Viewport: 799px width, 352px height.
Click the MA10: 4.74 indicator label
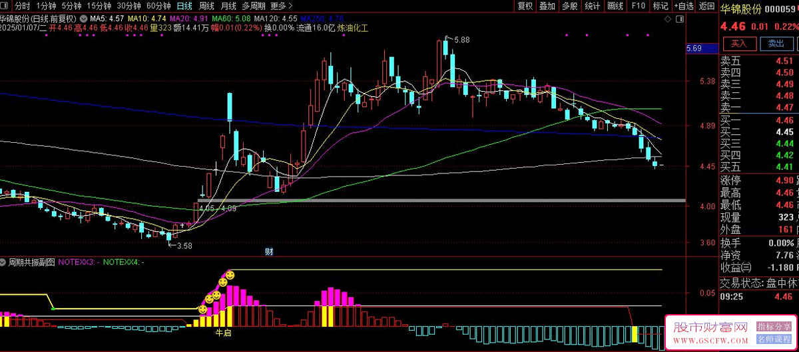[147, 19]
